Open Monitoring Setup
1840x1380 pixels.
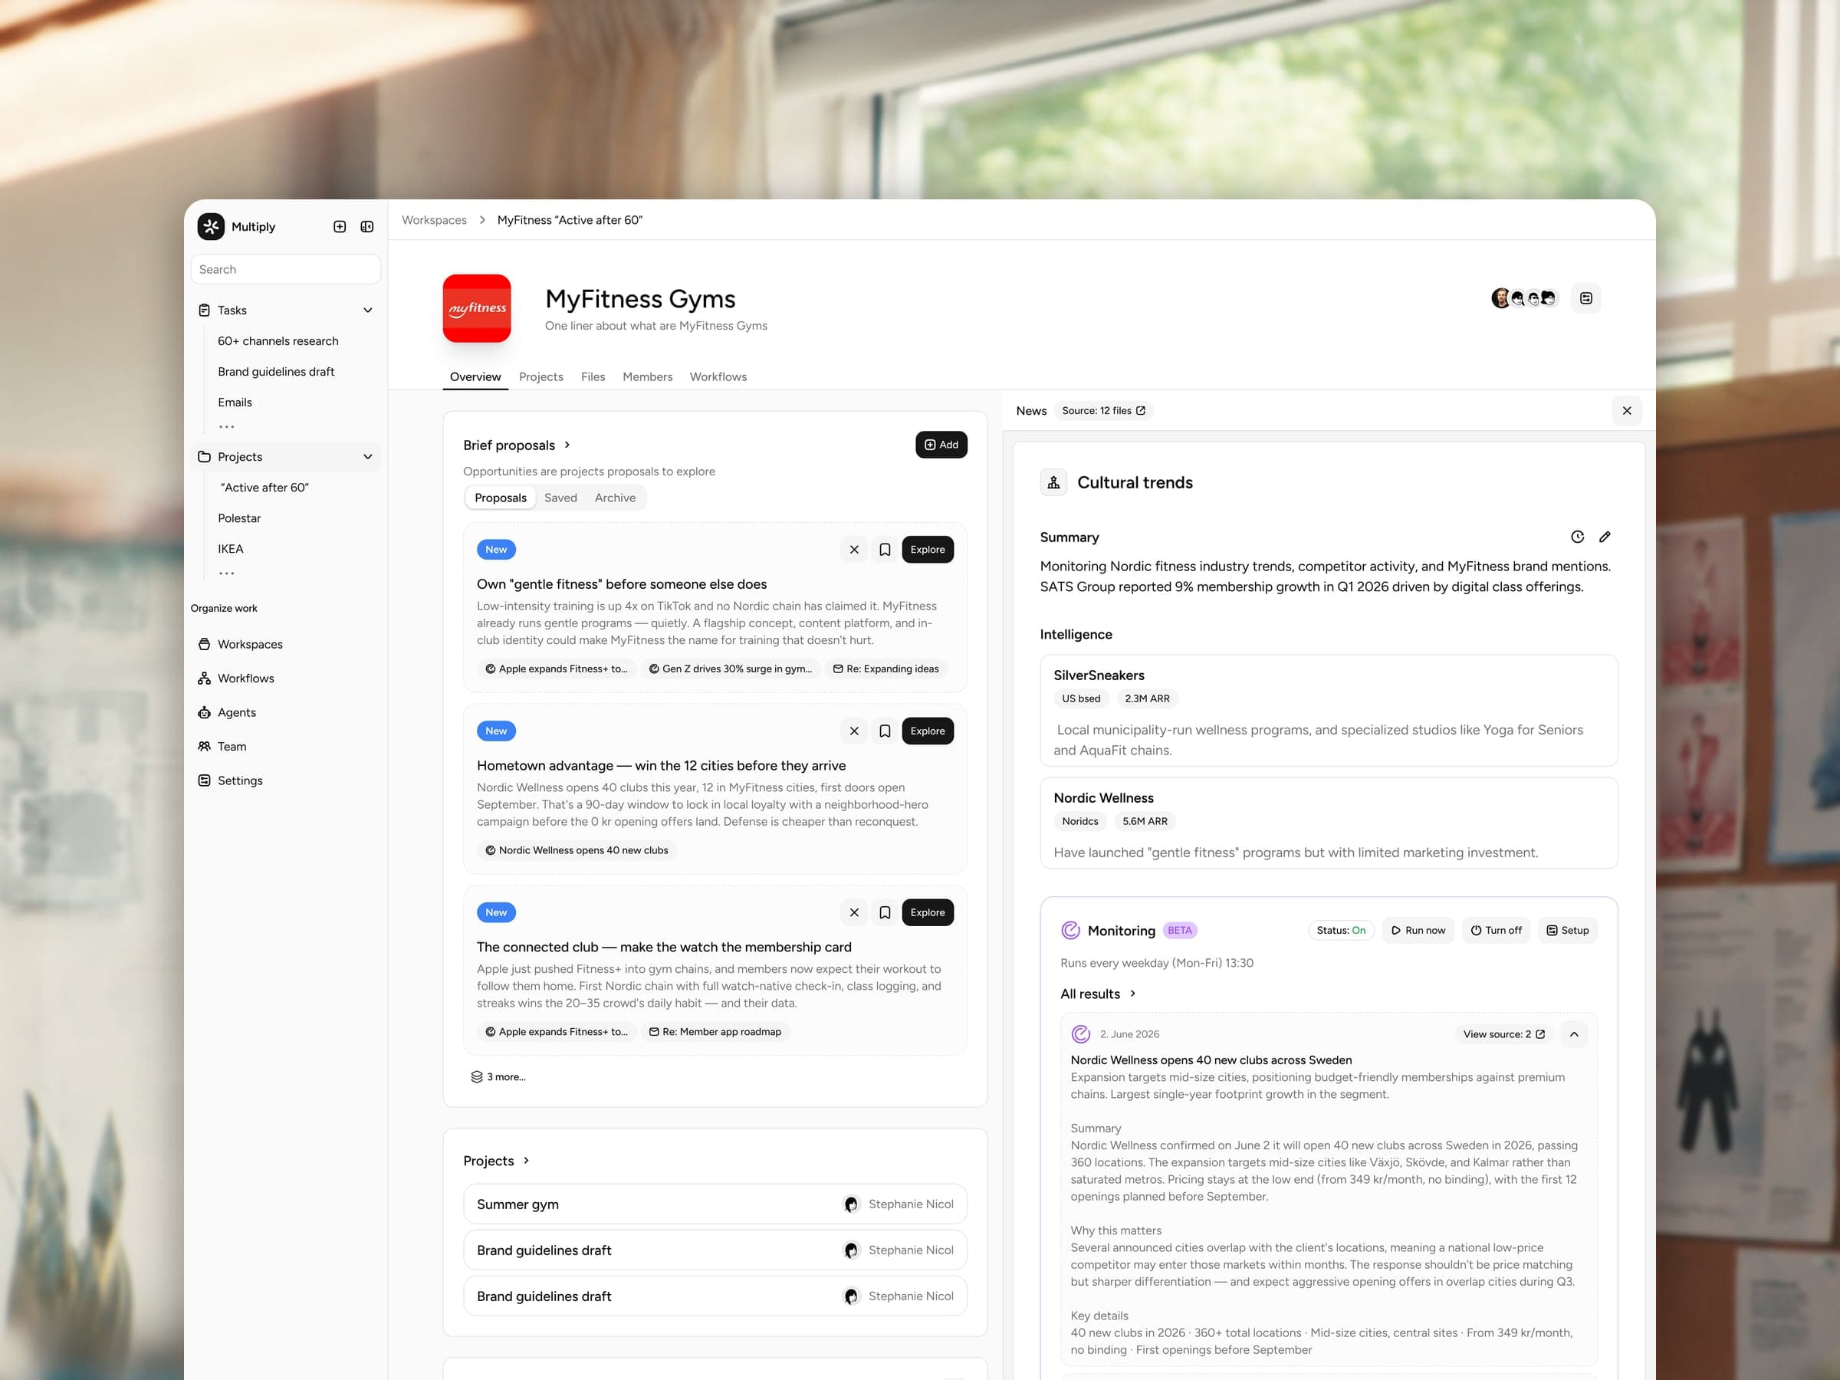(1567, 931)
